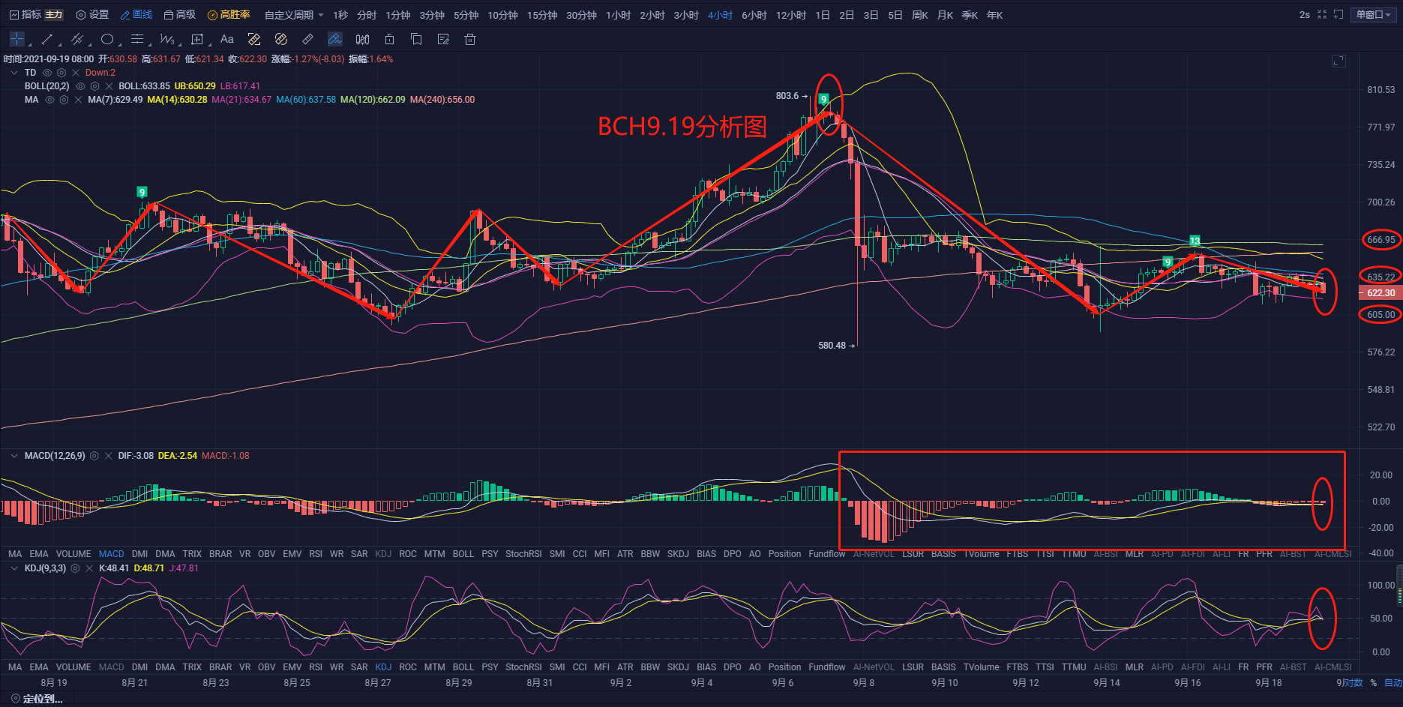The image size is (1403, 707).
Task: Toggle visibility eye of MA indicator
Action: click(50, 100)
